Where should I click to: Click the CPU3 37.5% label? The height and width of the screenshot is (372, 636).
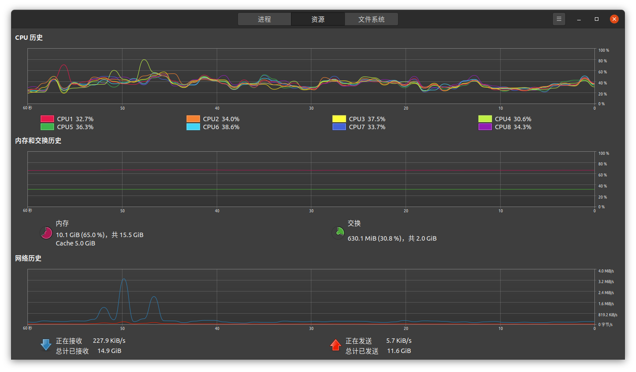click(367, 119)
